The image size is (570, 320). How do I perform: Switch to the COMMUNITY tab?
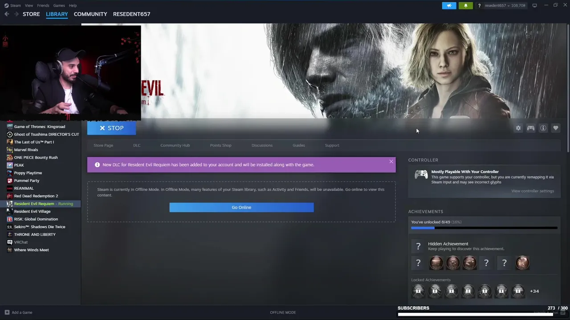(x=90, y=14)
